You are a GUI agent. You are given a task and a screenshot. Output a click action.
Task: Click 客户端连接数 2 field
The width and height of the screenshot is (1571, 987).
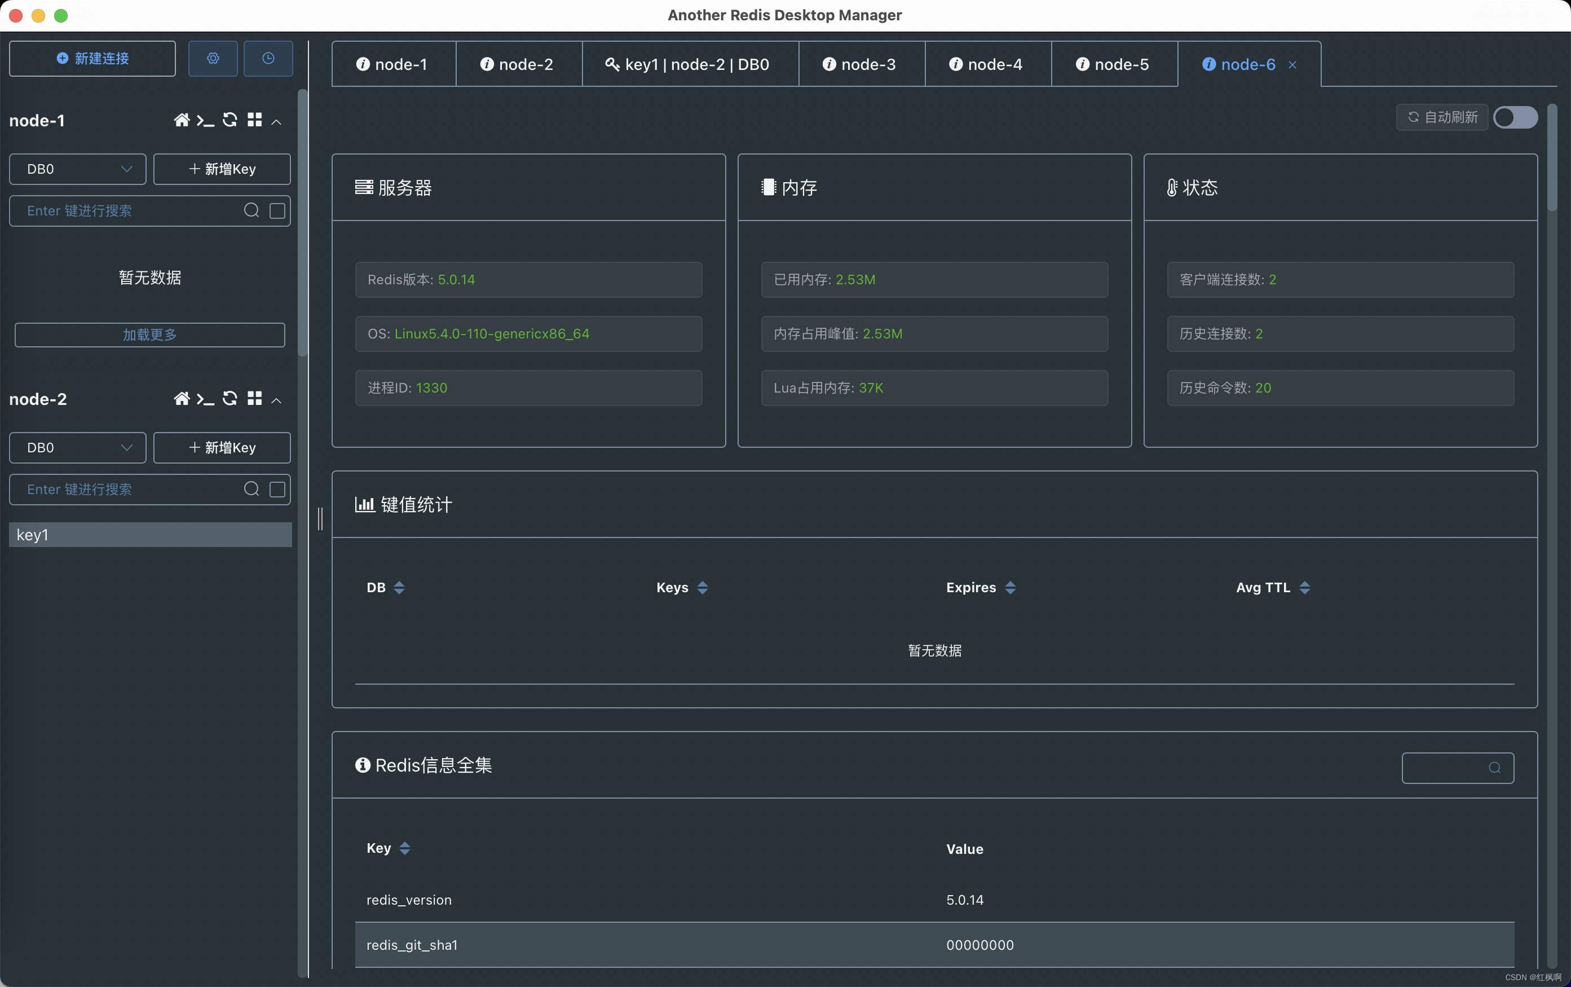click(x=1340, y=280)
